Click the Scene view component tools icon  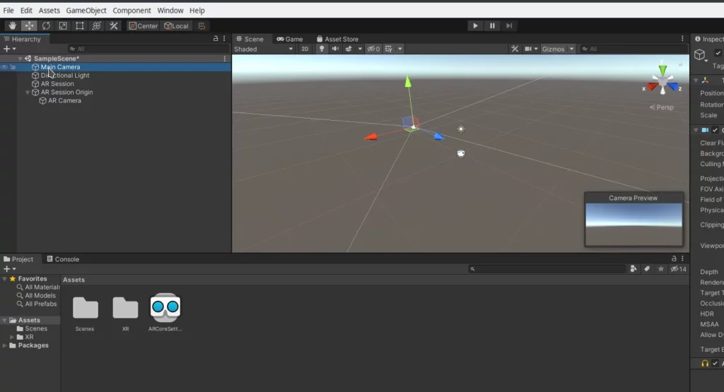(515, 49)
